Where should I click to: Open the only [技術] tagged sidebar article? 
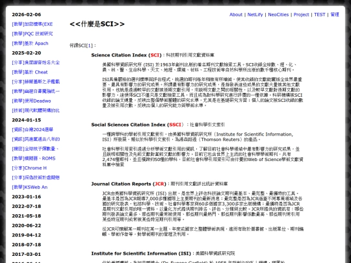pos(36,110)
